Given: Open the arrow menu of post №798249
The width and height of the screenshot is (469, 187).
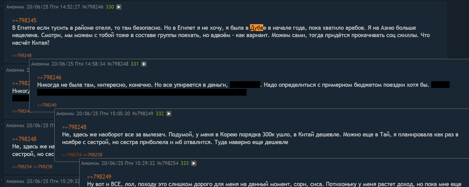Looking at the screenshot, I should pyautogui.click(x=169, y=113).
